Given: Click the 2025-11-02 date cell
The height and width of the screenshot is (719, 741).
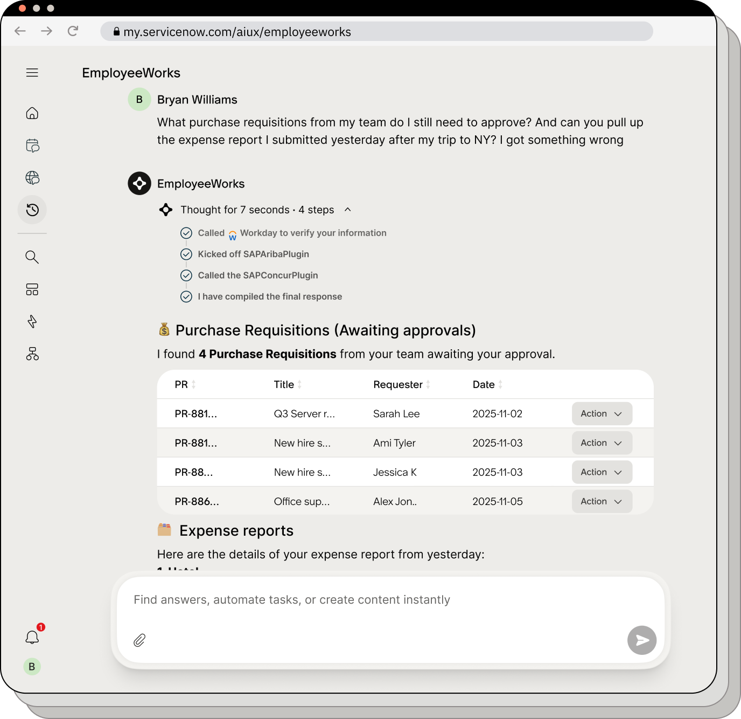Looking at the screenshot, I should click(x=498, y=414).
